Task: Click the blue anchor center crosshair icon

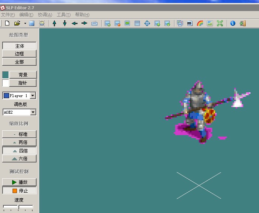Action: tap(147, 23)
